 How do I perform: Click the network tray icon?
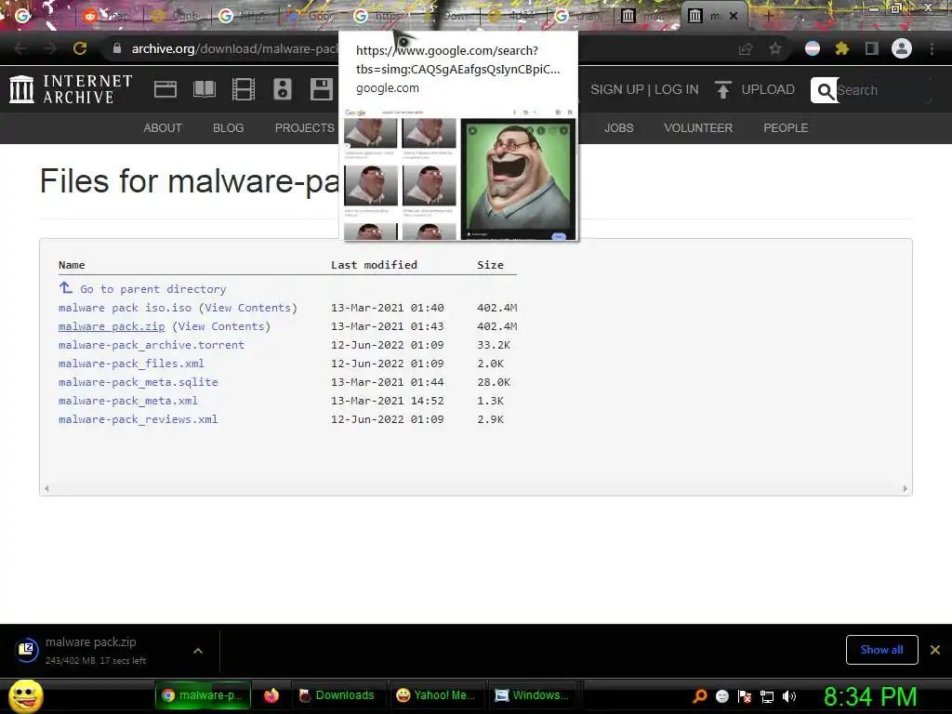tap(767, 696)
